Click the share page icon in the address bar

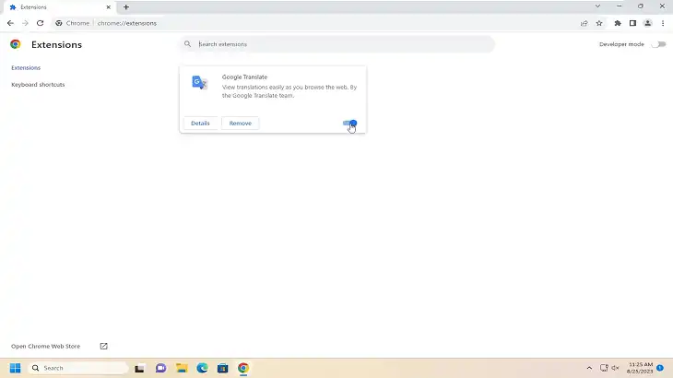point(584,23)
